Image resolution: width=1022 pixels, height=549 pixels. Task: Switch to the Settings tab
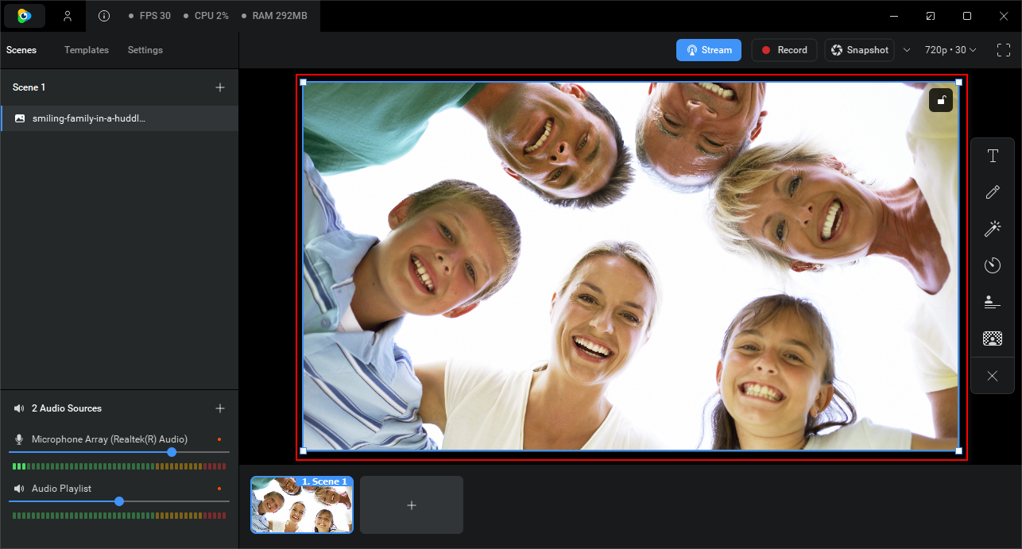point(145,50)
